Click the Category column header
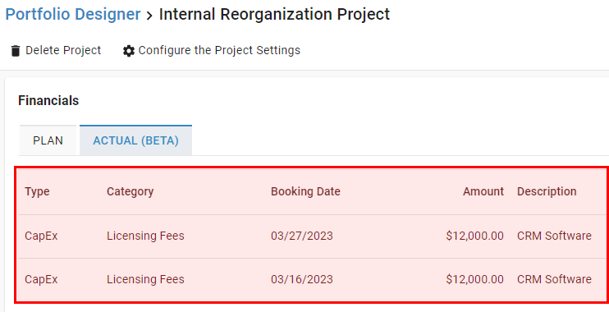 coord(130,191)
